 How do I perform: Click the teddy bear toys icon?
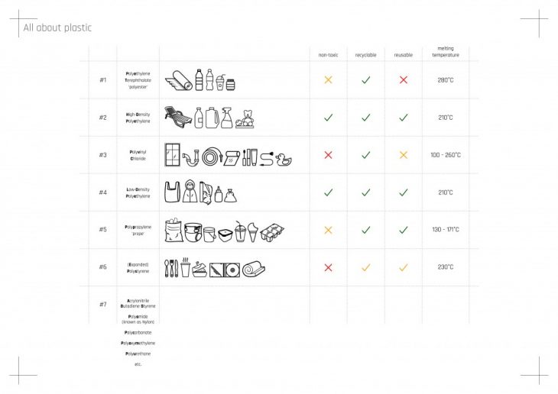click(x=246, y=119)
